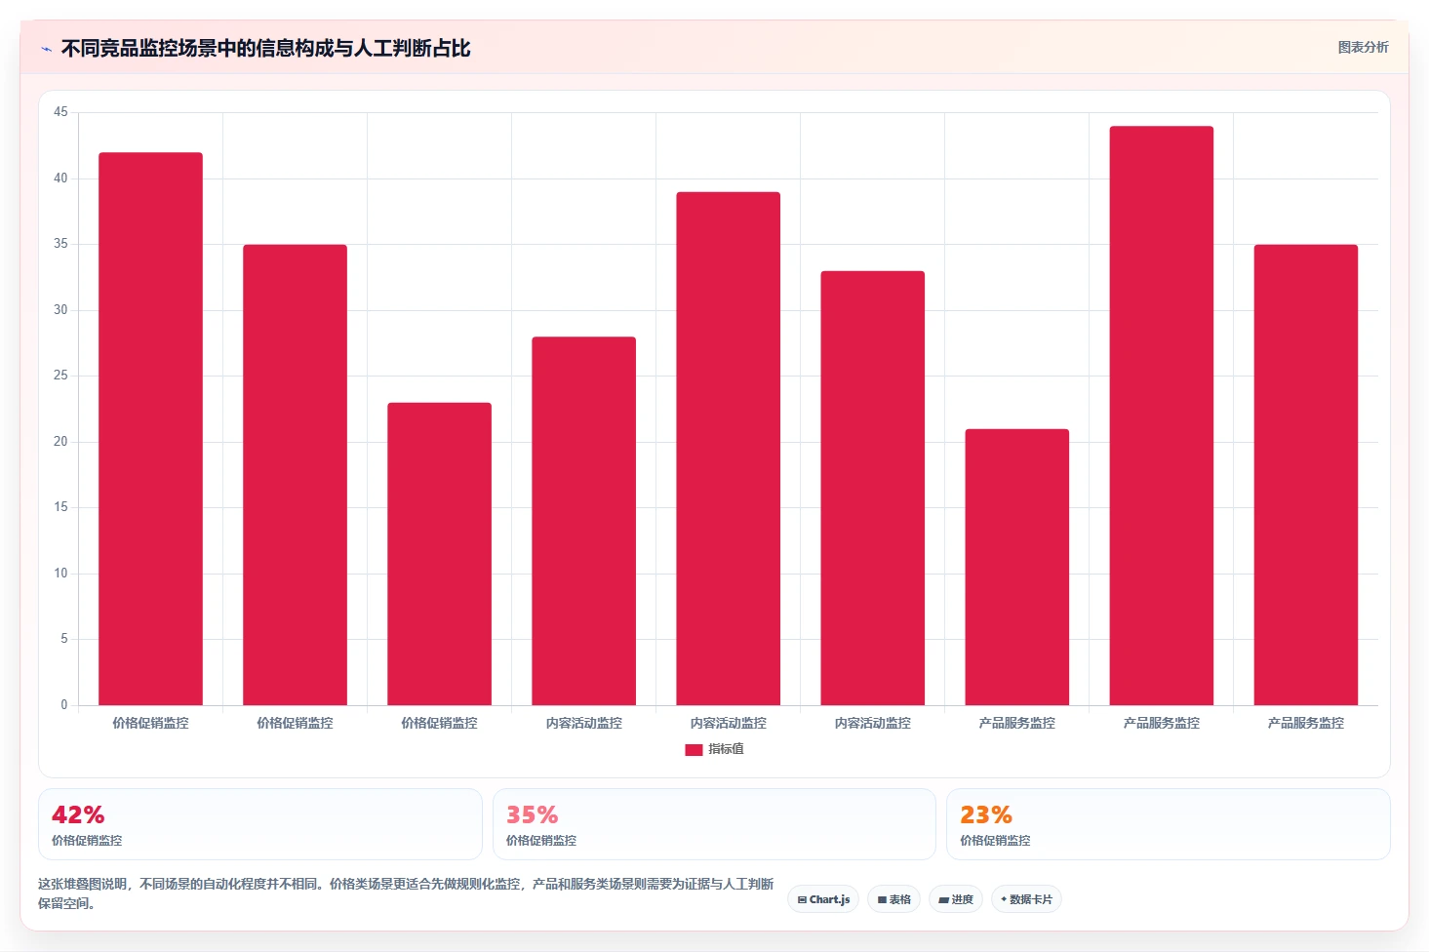
Task: Click the y-axis tick label 10
Action: point(60,574)
